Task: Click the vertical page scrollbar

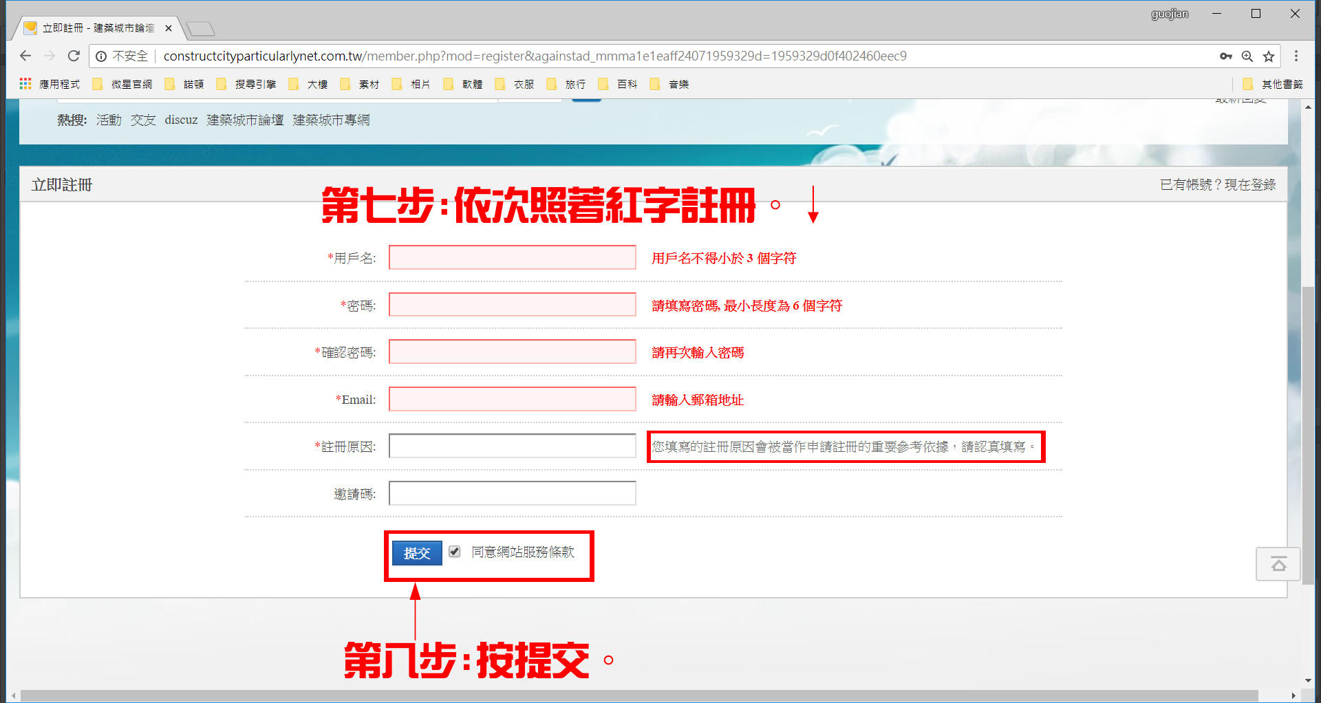Action: click(1308, 433)
